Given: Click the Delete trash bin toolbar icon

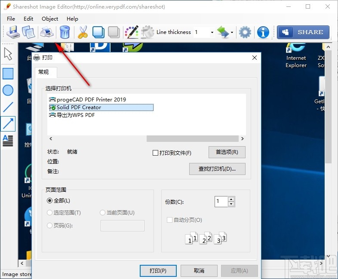Looking at the screenshot, I should pos(65,32).
